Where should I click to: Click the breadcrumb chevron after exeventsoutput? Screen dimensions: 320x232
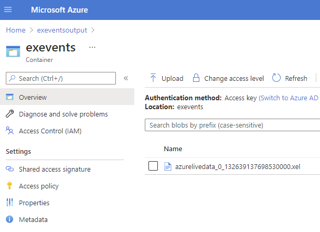(x=93, y=30)
